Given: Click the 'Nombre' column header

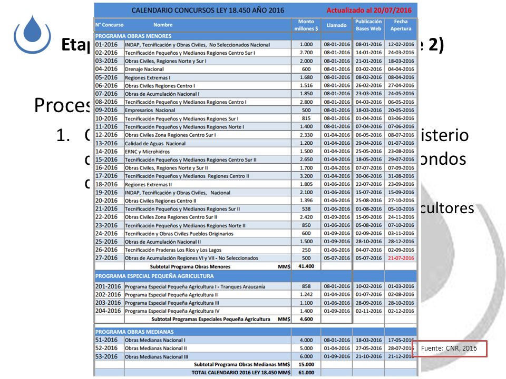Looking at the screenshot, I should point(163,25).
